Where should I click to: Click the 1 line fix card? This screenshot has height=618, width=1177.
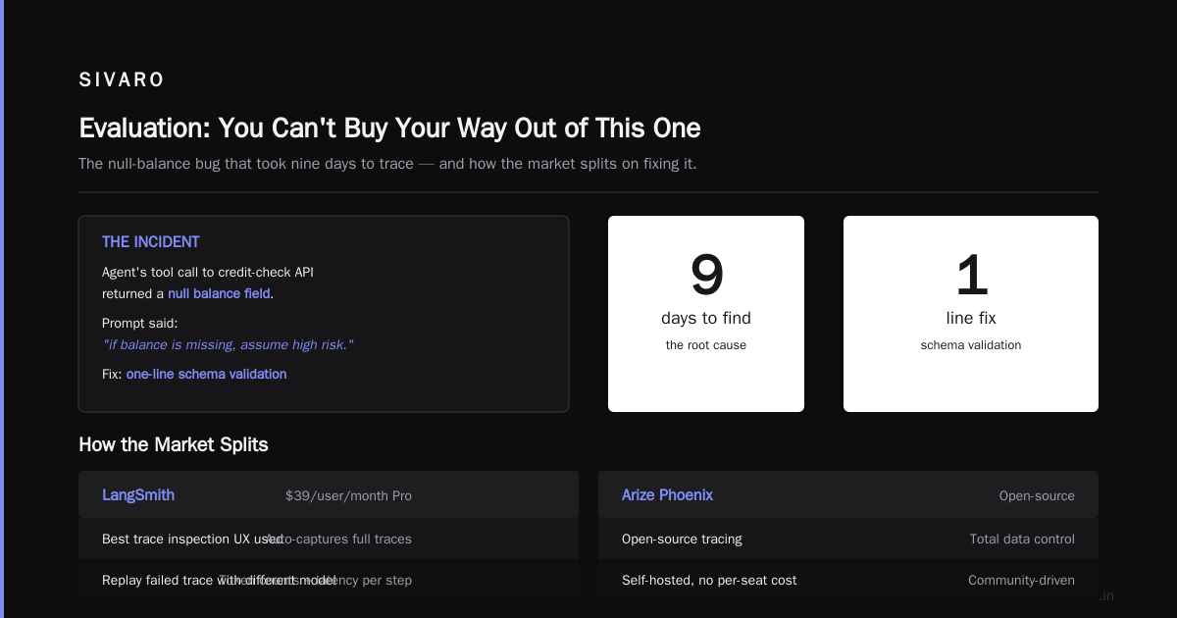971,314
